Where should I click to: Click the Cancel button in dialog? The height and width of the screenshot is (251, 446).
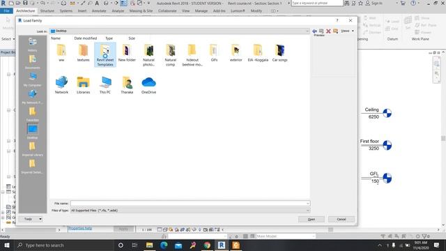pos(341,219)
